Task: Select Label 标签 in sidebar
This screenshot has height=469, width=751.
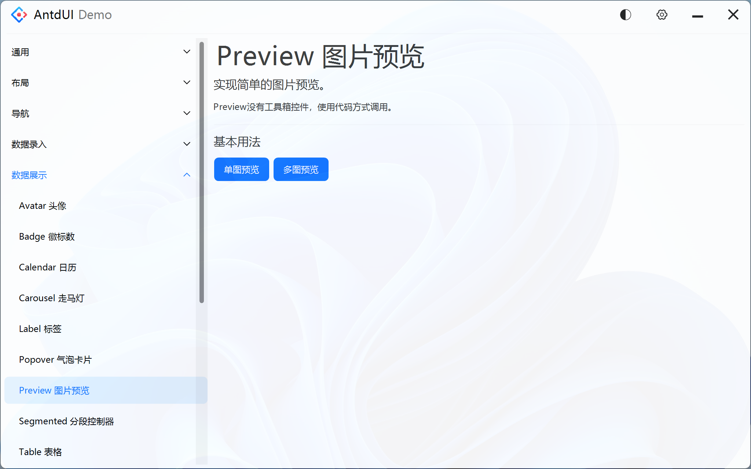Action: pos(40,329)
